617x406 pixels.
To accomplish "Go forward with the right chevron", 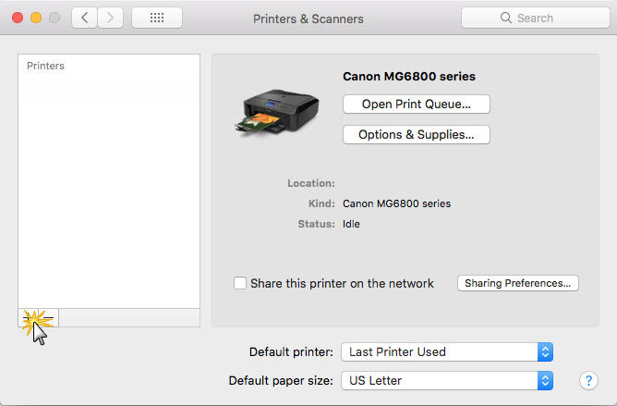I will pyautogui.click(x=111, y=18).
